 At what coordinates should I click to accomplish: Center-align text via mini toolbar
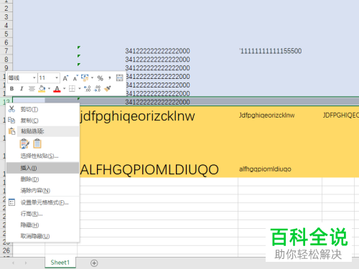[32, 89]
